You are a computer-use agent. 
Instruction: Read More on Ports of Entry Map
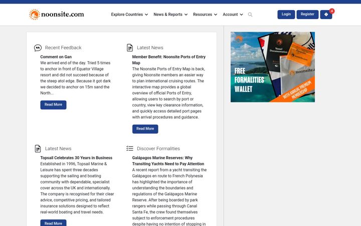[145, 129]
